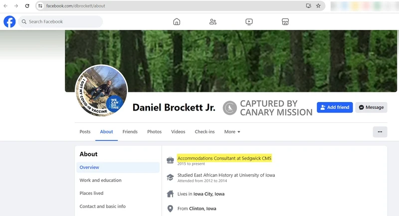Open the Friends tab on profile
Viewport: 399px width, 216px height.
point(130,132)
